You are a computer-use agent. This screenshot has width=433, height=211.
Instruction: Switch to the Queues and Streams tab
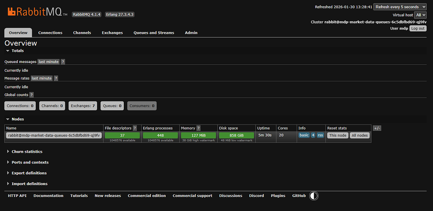(x=154, y=33)
